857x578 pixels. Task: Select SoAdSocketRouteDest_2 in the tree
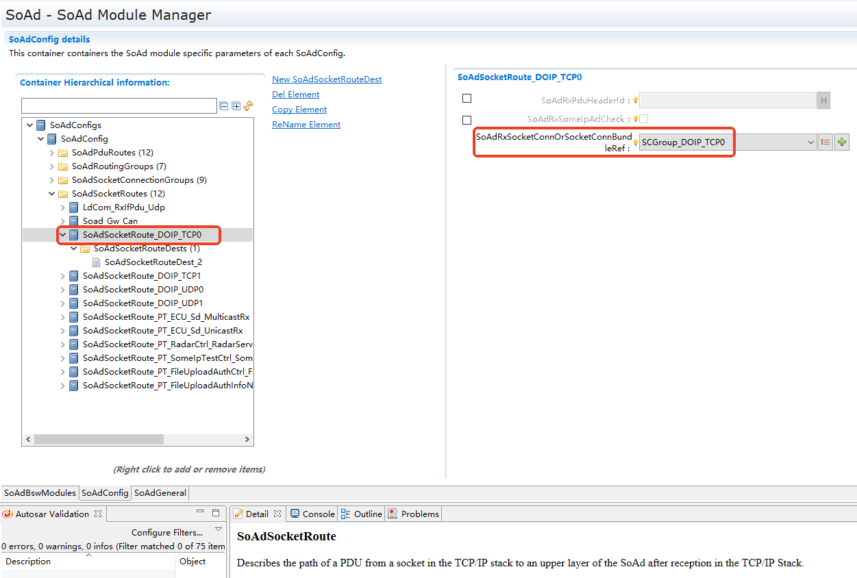[153, 262]
